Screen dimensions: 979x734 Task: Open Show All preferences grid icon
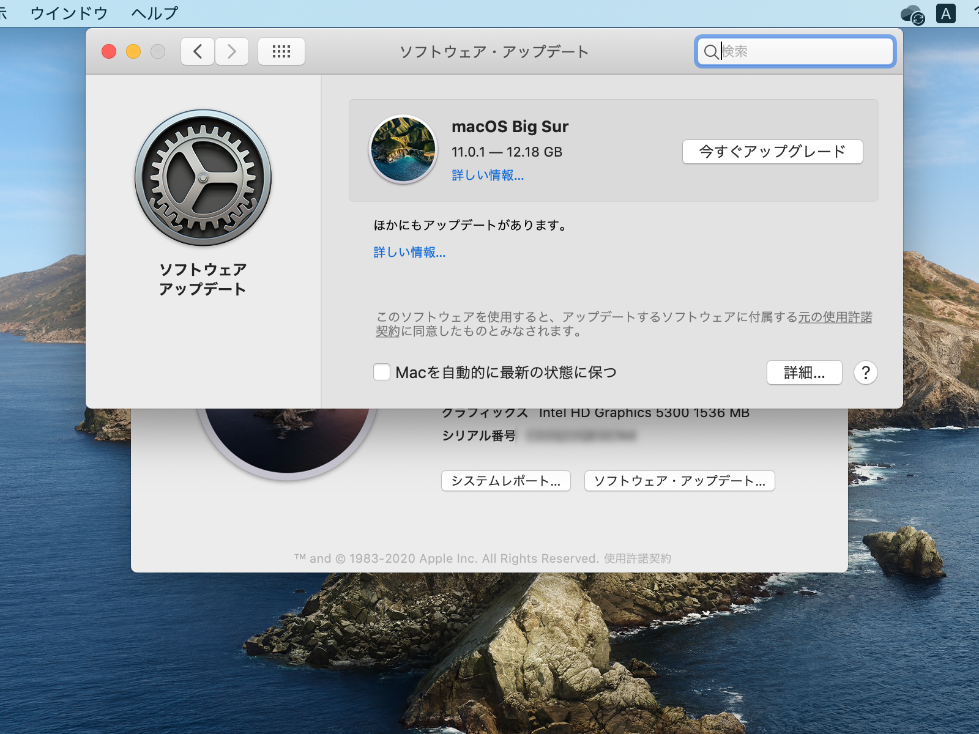point(281,51)
